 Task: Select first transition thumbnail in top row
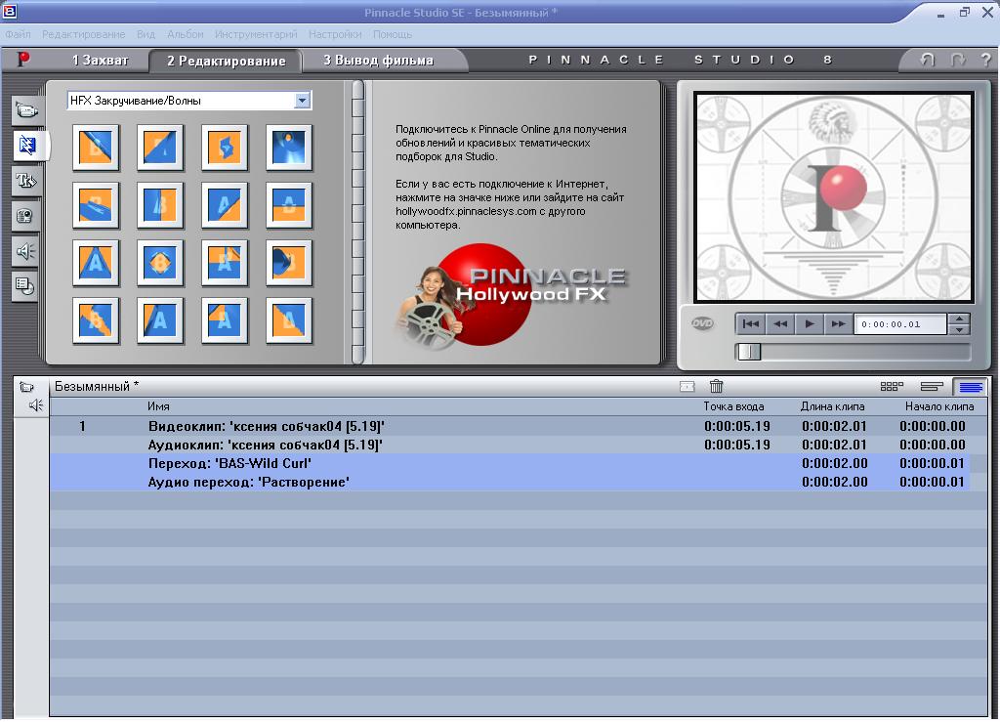(x=96, y=148)
